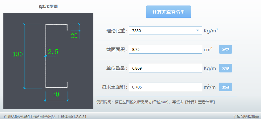Click the 截面面积 label
Viewport: 261px width, 119px height.
click(117, 50)
